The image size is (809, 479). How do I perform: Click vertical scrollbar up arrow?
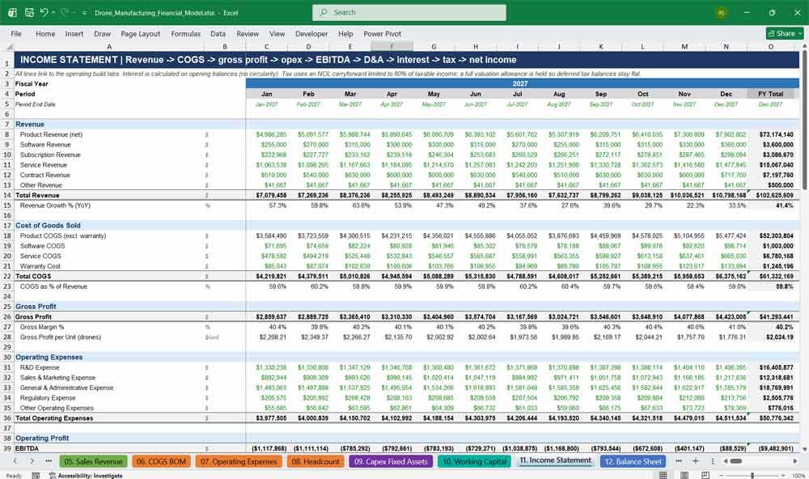(804, 46)
